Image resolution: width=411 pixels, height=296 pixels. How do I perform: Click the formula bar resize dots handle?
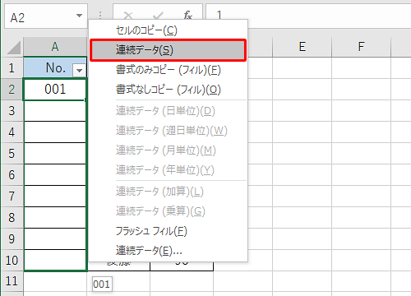[x=100, y=16]
